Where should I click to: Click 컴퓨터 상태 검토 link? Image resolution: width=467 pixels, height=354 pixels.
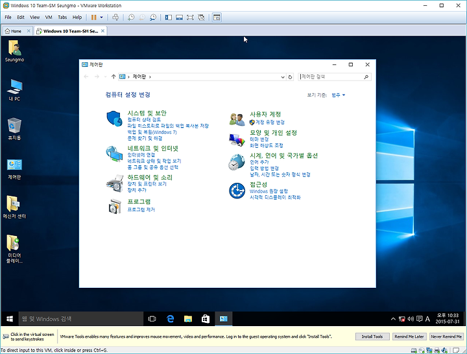(x=144, y=120)
